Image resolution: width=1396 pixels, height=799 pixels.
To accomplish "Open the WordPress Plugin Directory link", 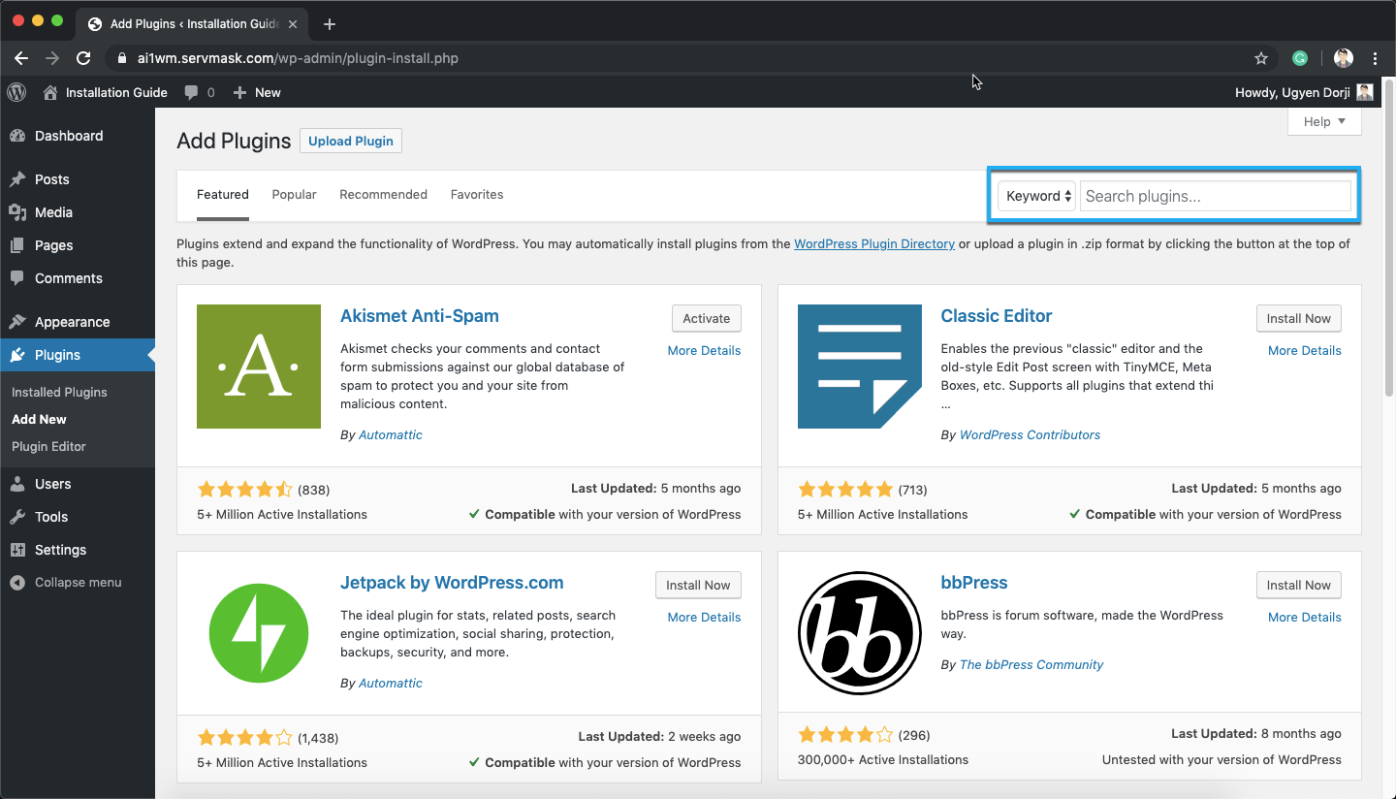I will [873, 244].
